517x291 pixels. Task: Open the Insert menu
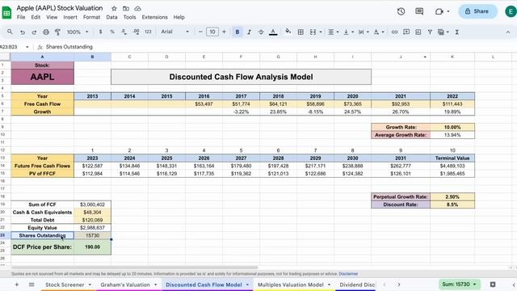[70, 17]
